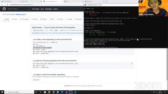
Task: Open Microsoft Edge from the taskbar
Action: pos(62,92)
